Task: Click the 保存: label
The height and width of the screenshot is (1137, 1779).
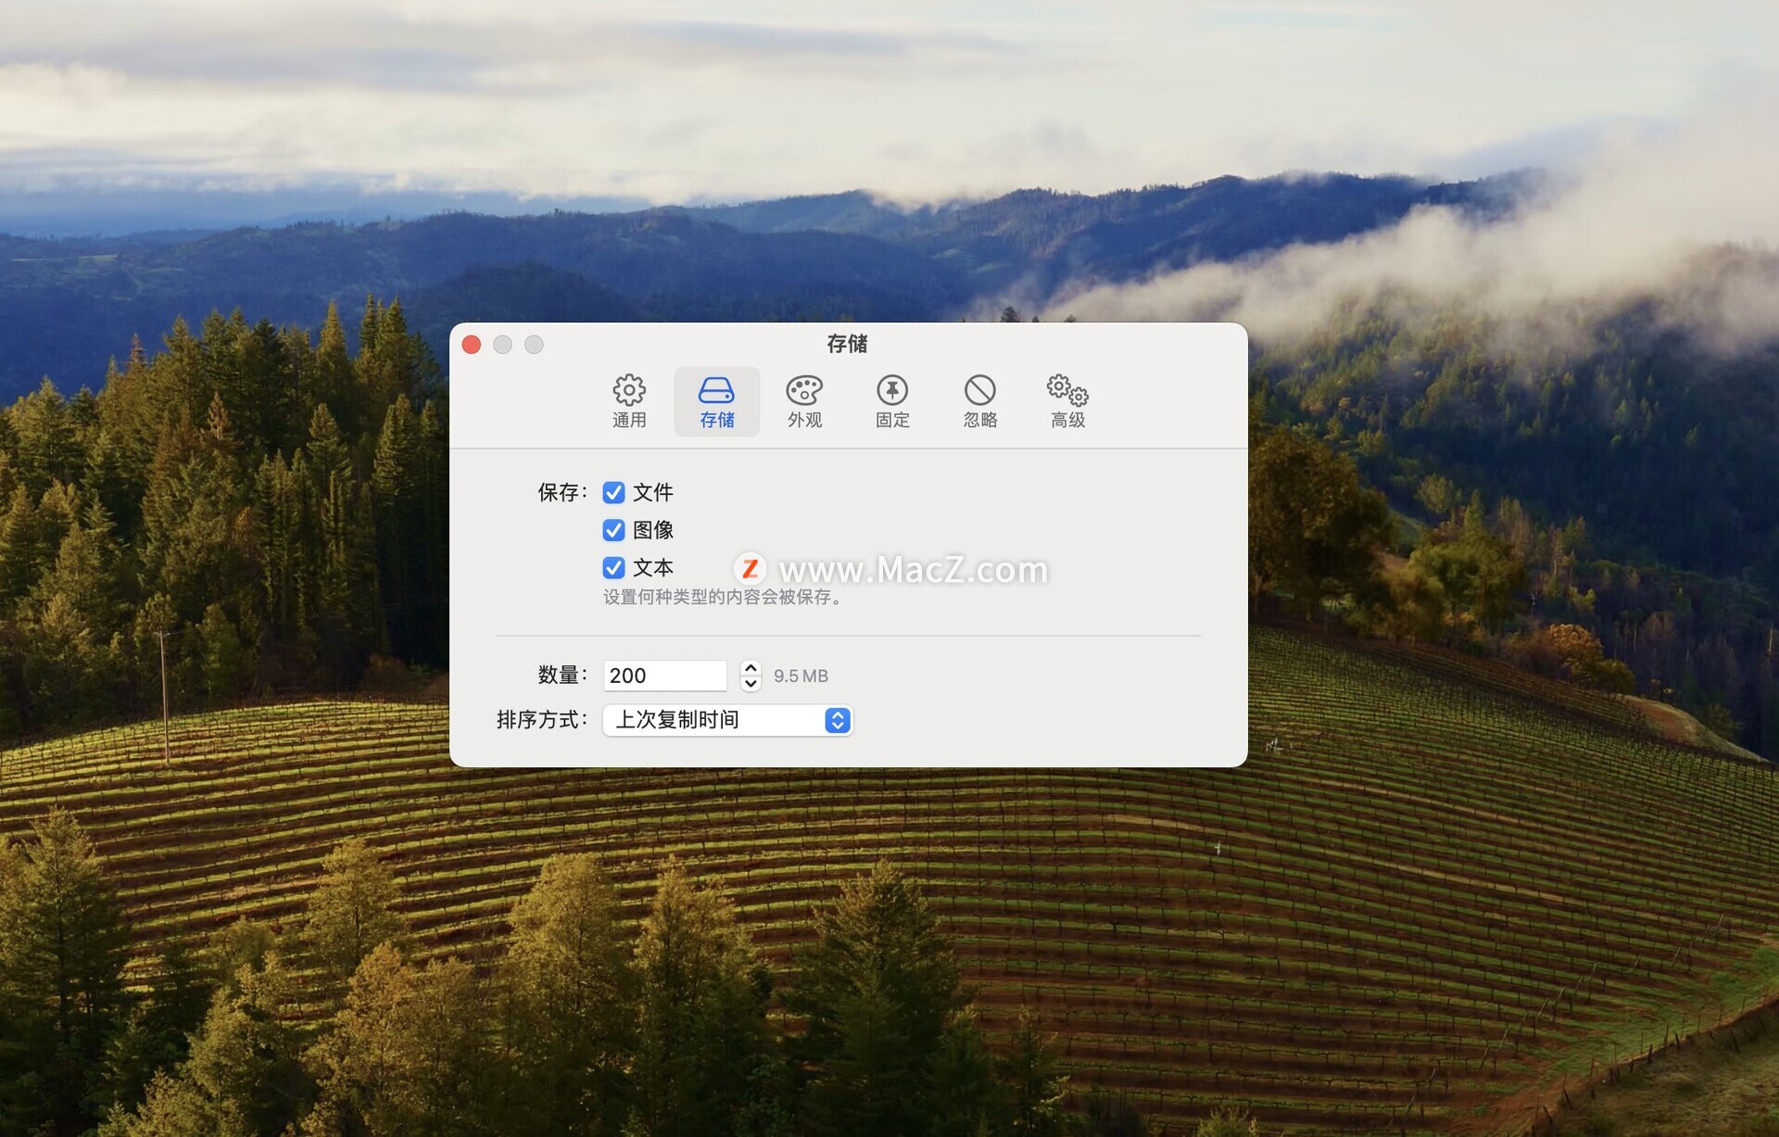Action: coord(562,492)
